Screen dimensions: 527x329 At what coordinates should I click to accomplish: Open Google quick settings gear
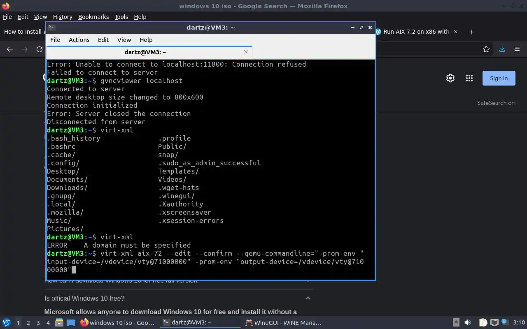click(x=450, y=78)
